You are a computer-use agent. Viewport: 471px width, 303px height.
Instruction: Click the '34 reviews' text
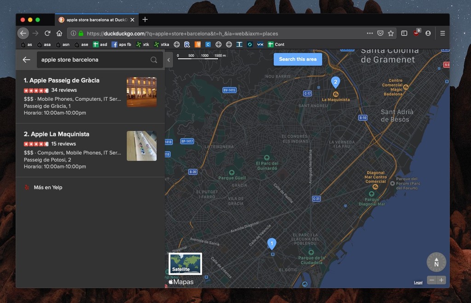[64, 90]
